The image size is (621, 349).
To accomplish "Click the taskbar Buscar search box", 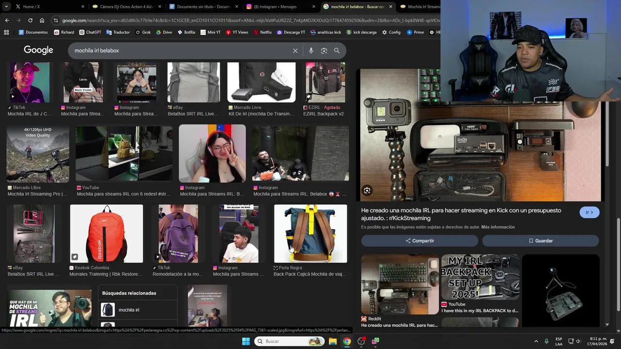I will (290, 341).
